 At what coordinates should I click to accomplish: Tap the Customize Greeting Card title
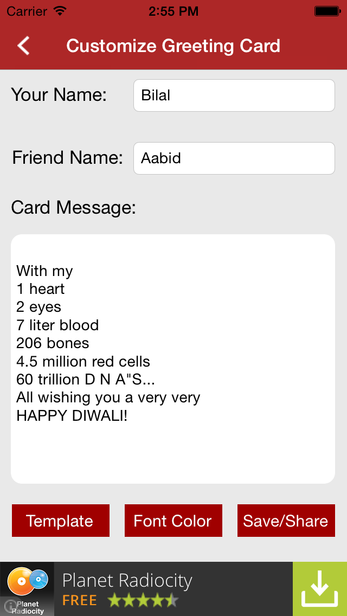pos(173,46)
